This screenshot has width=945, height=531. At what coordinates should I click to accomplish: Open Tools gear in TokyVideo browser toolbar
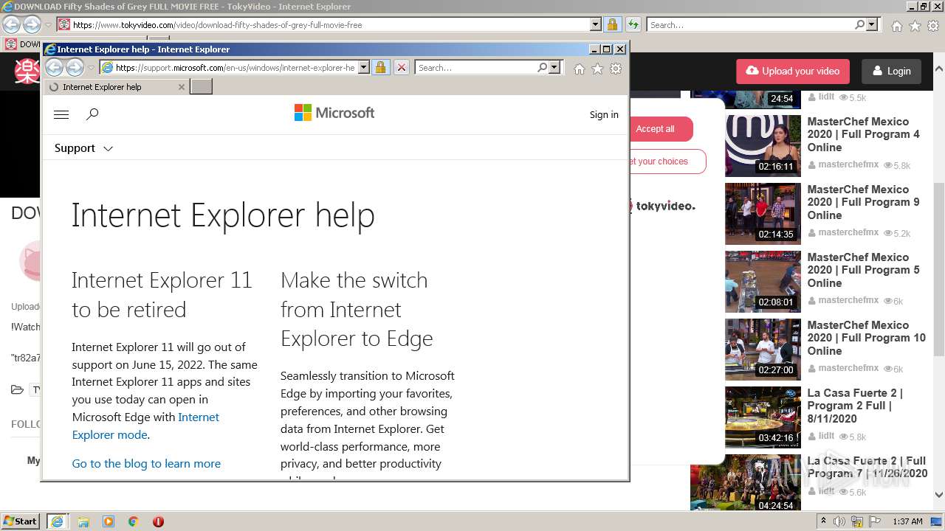point(932,26)
